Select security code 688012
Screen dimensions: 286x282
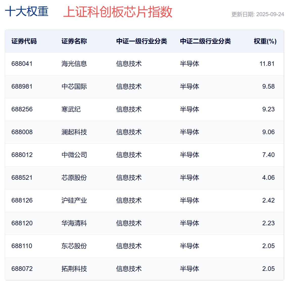pyautogui.click(x=22, y=155)
